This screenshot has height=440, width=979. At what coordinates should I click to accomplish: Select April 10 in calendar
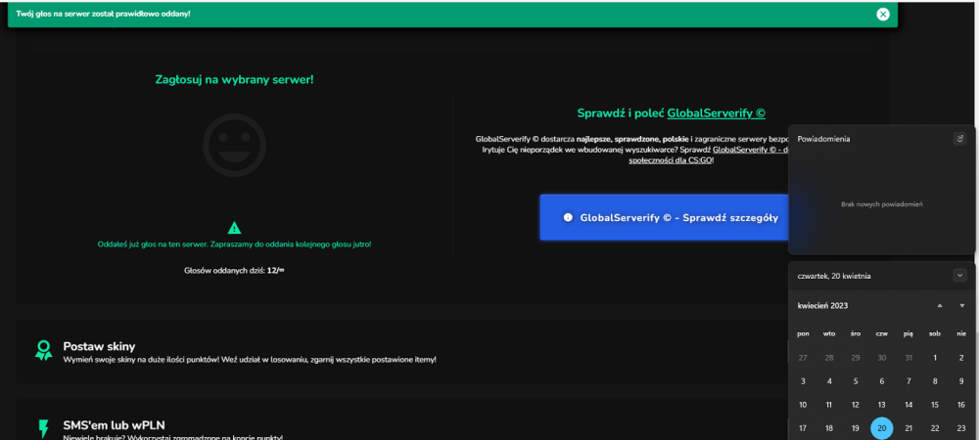tap(803, 405)
